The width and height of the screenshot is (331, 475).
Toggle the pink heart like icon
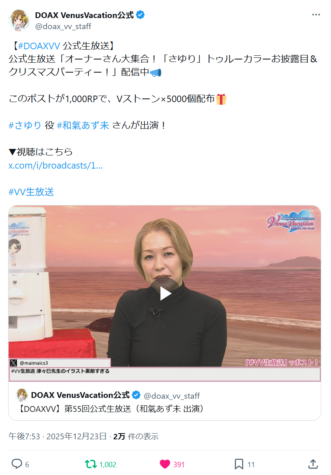pos(165,464)
